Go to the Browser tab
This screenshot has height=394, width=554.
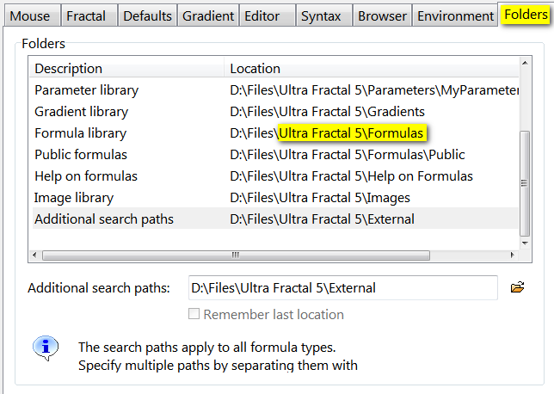pos(382,15)
